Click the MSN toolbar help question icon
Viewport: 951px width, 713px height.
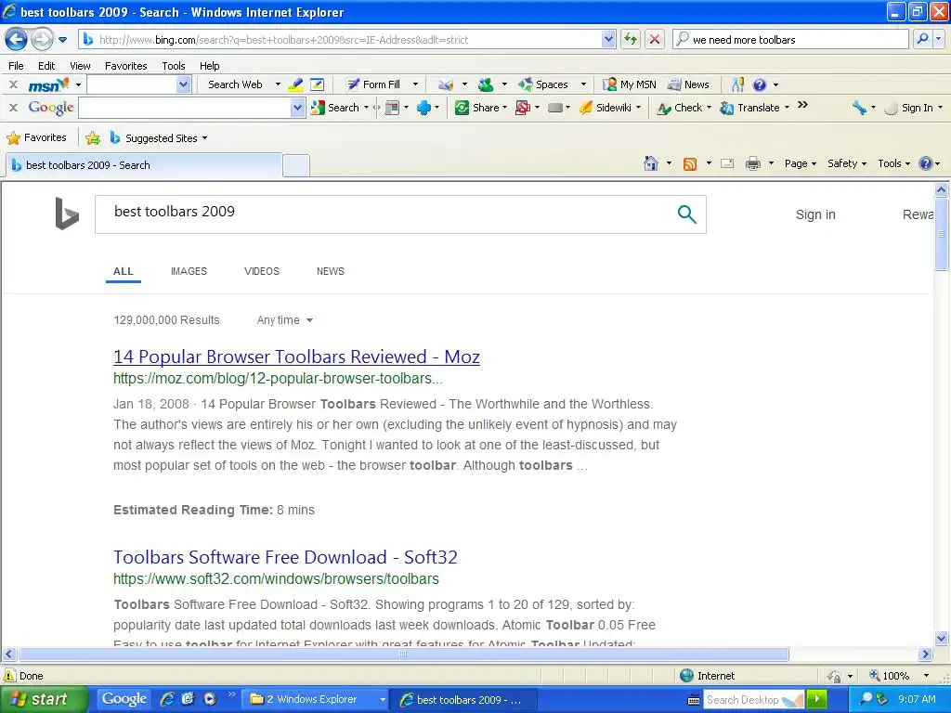tap(760, 84)
